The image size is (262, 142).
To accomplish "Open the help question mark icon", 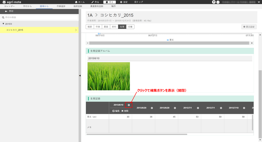I will (x=214, y=2).
